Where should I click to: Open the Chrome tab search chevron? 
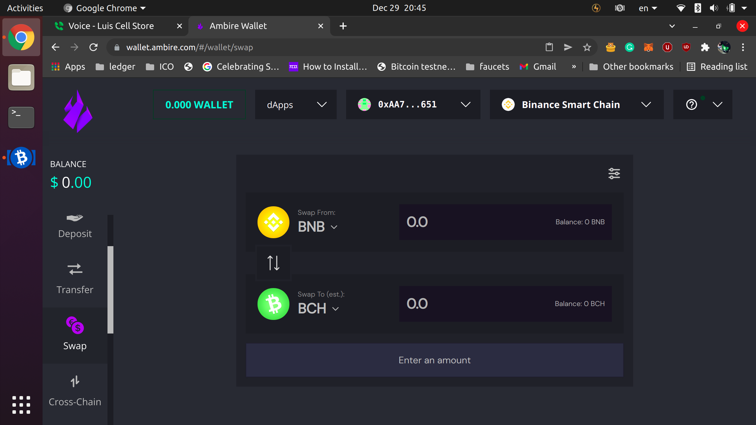click(672, 26)
